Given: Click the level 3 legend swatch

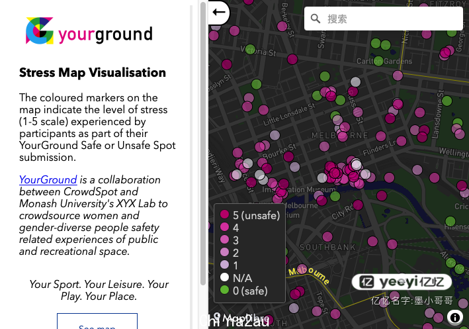Looking at the screenshot, I should 225,240.
